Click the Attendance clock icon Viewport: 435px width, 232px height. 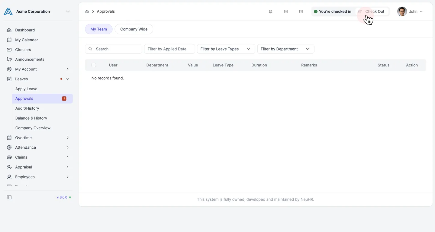[x=9, y=147]
